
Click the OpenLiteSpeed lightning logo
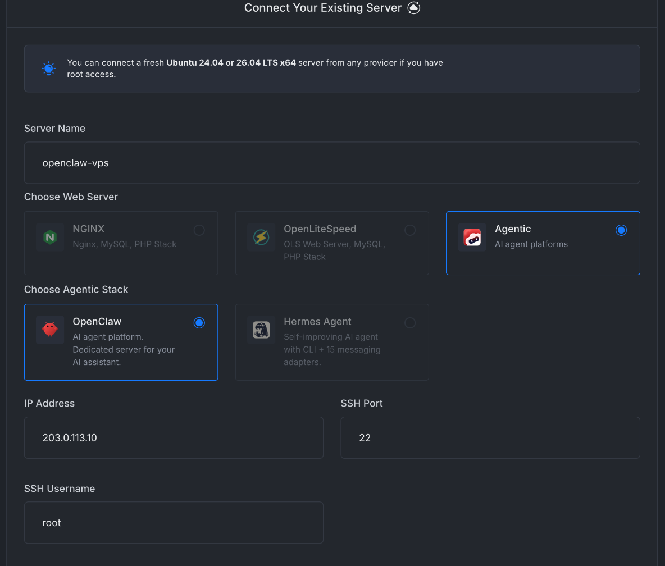tap(261, 237)
